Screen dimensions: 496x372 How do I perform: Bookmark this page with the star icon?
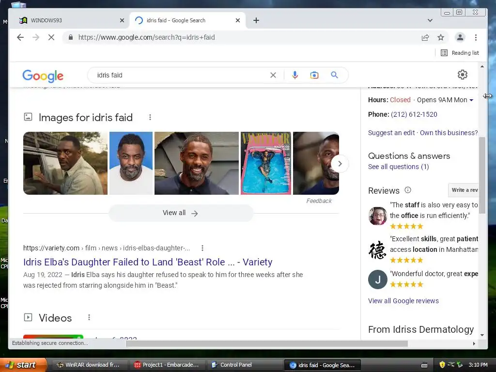pyautogui.click(x=441, y=37)
